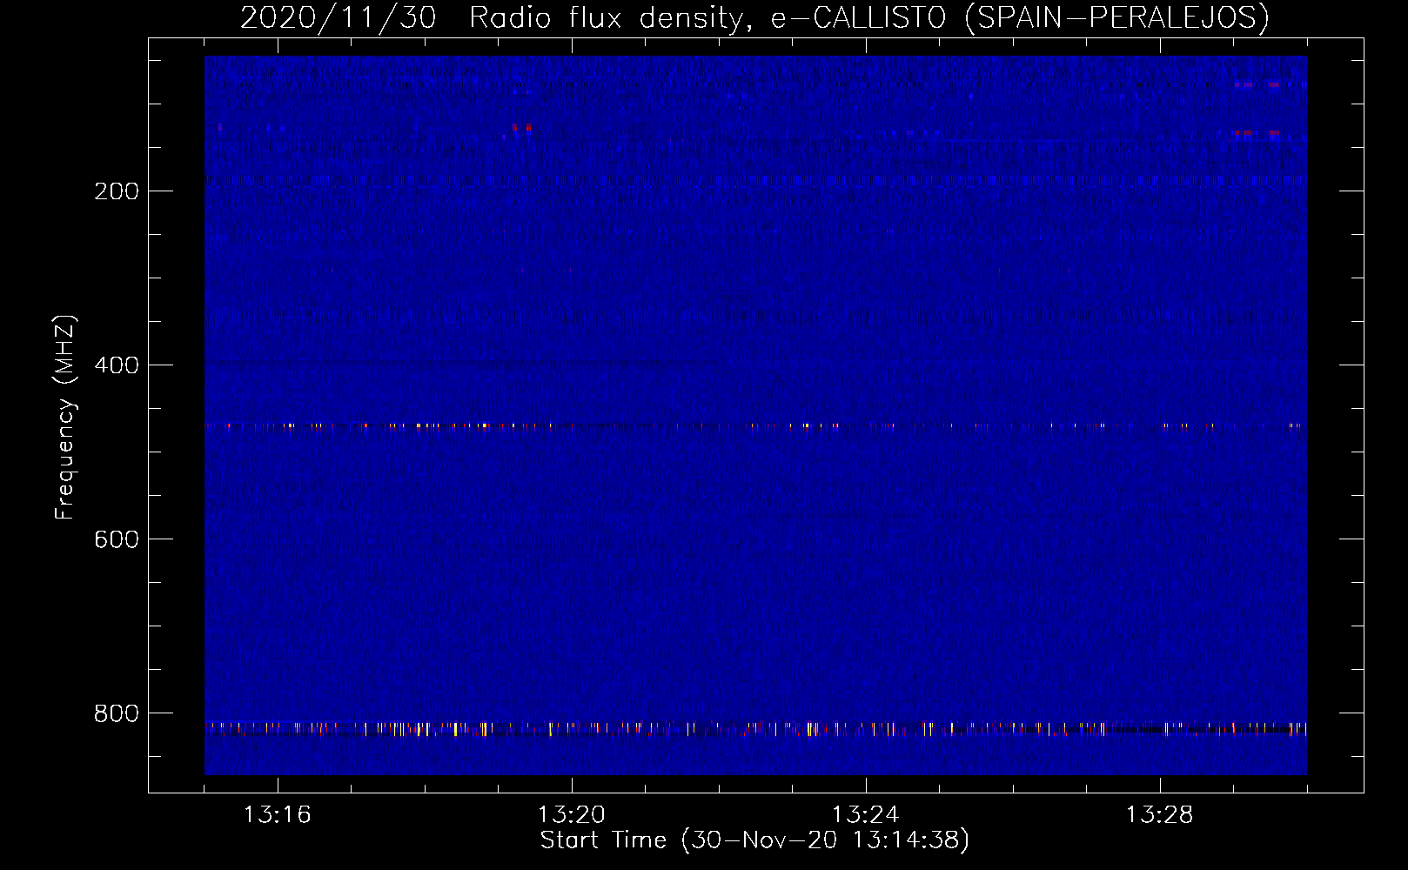Viewport: 1408px width, 870px height.
Task: Click the "13:24" time tick label
Action: click(x=866, y=815)
